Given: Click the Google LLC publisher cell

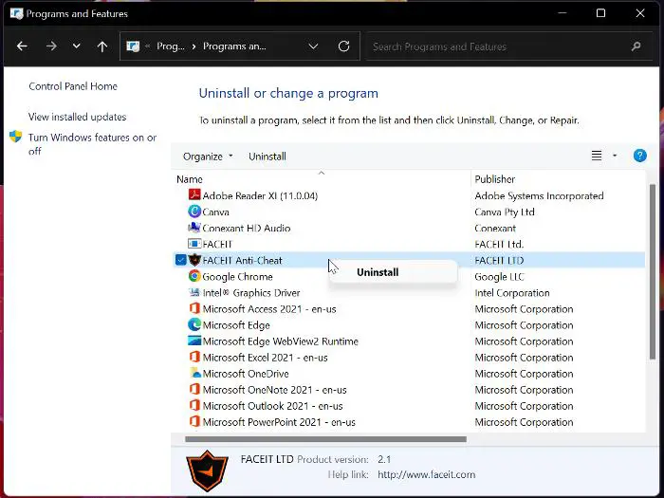Looking at the screenshot, I should [499, 277].
